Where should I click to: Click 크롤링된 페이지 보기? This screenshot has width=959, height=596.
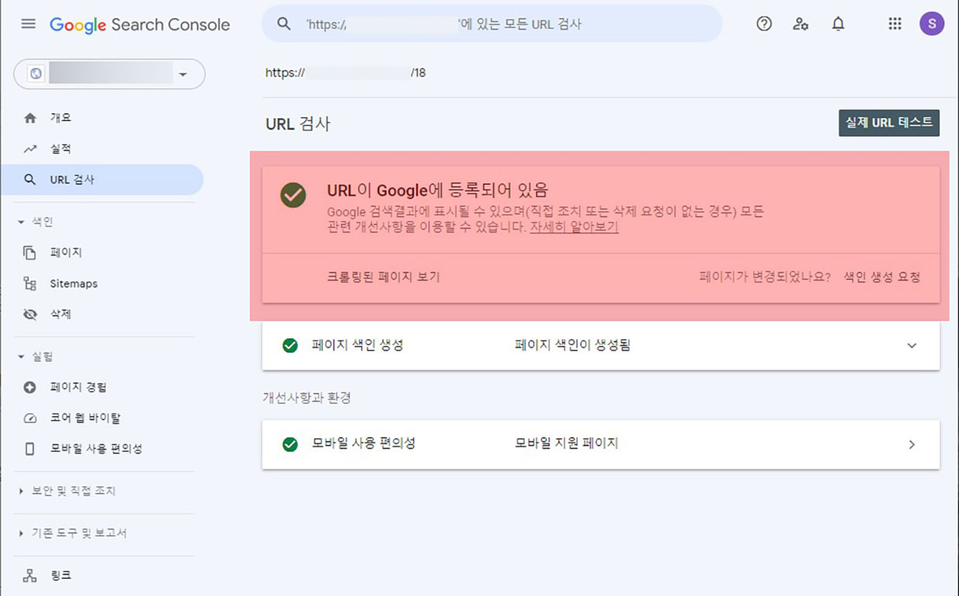(x=383, y=277)
